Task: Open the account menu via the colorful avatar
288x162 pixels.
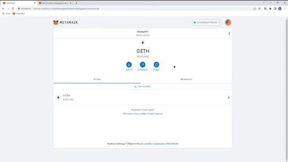Action: click(x=228, y=22)
